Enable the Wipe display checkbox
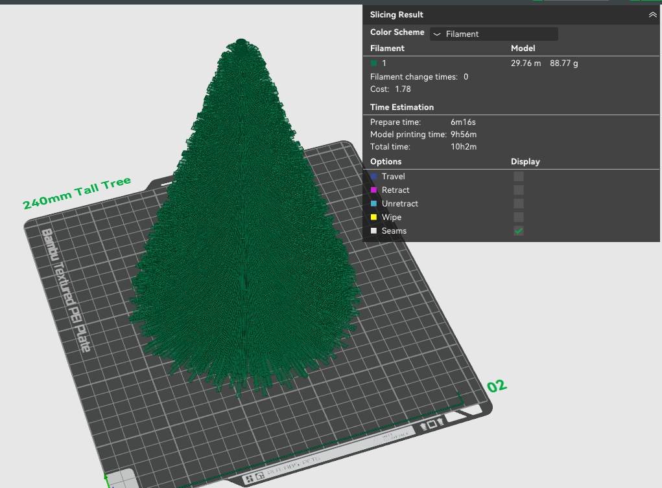 click(519, 217)
